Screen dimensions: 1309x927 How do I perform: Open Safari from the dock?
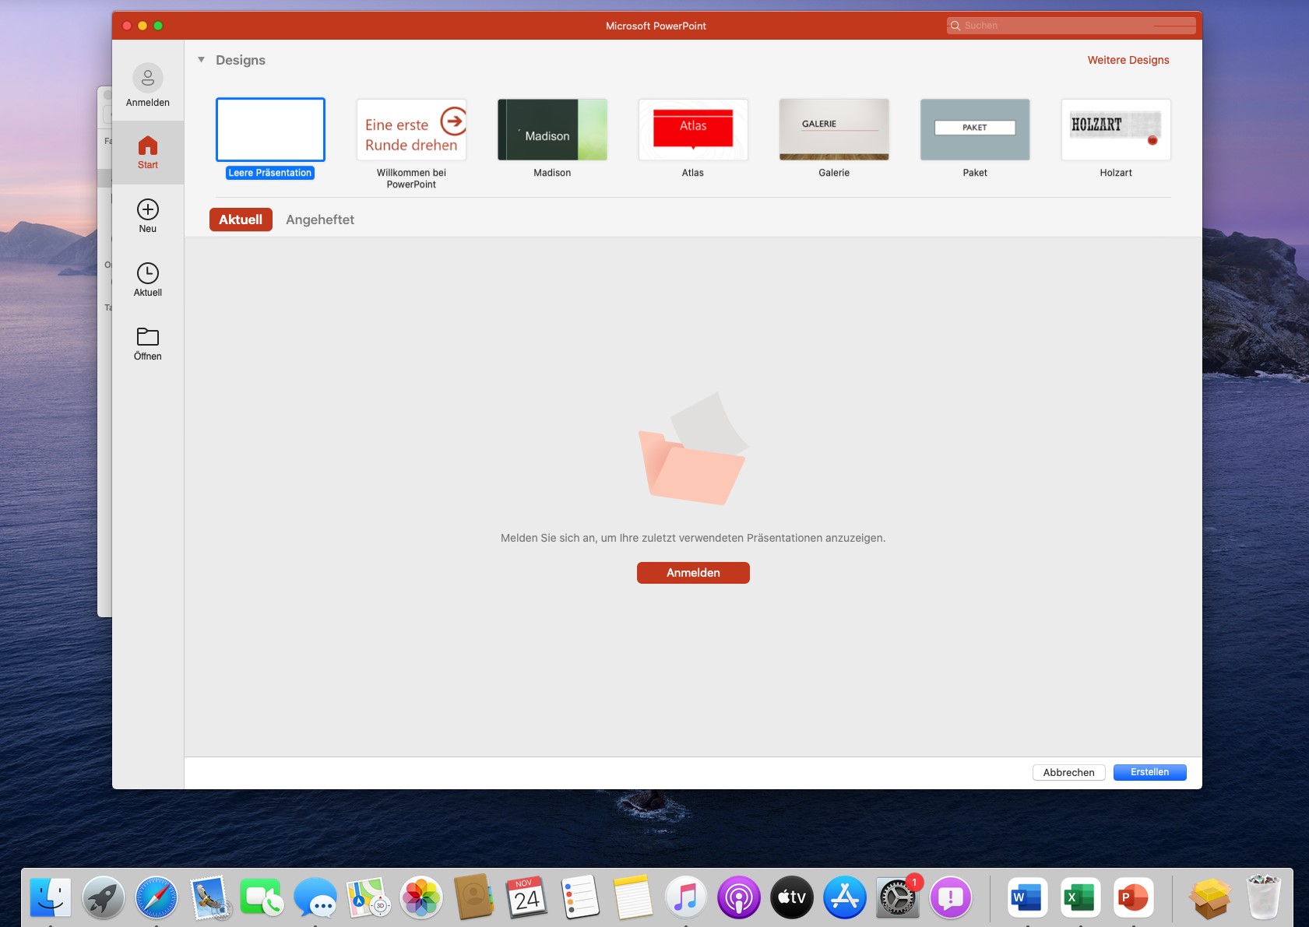point(156,897)
